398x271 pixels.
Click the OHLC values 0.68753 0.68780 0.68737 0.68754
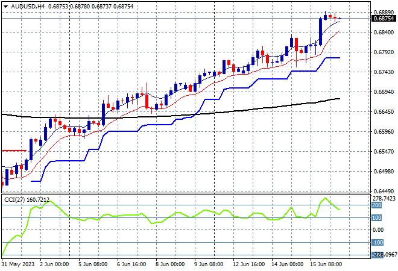[90, 7]
